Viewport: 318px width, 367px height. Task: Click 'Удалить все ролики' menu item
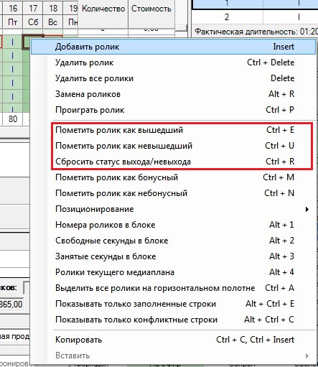[173, 78]
